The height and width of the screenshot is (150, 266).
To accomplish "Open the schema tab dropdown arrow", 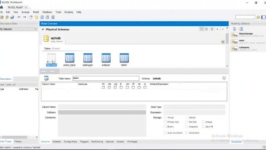I will [223, 42].
